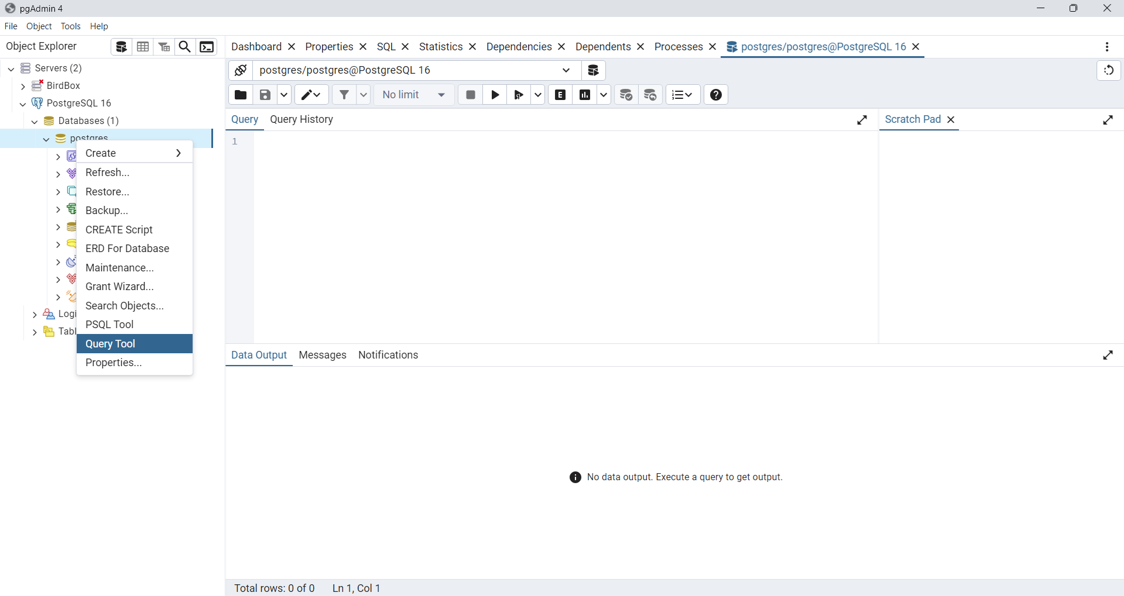
Task: Open the Execute options dropdown arrow
Action: (x=537, y=95)
